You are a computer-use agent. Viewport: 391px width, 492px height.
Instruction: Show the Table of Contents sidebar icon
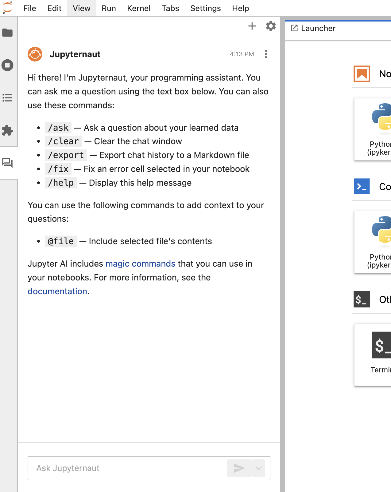(7, 98)
